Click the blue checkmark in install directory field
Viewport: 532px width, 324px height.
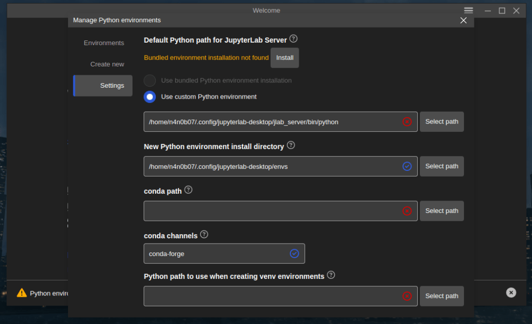(407, 166)
